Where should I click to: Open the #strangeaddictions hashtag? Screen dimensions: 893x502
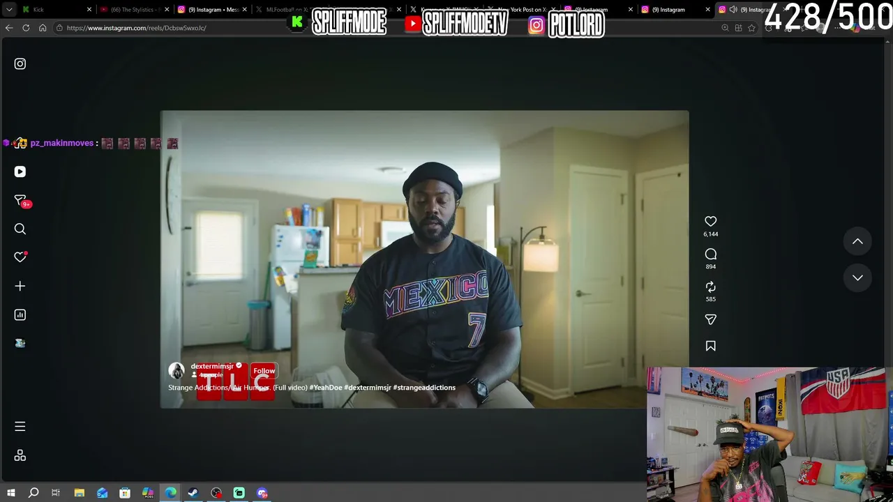pos(424,388)
